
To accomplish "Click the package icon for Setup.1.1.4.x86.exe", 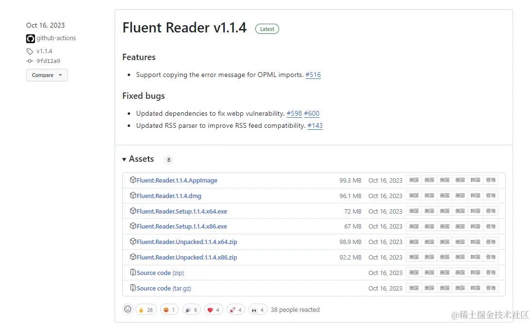I will pyautogui.click(x=133, y=226).
